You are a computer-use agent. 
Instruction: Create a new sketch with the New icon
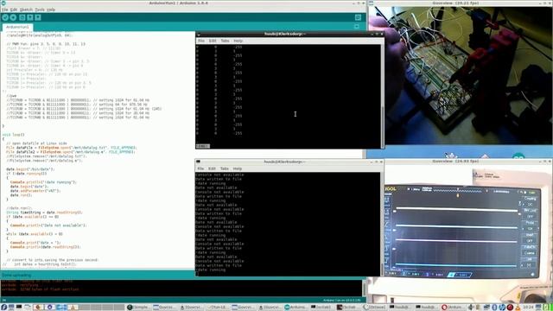tap(22, 17)
